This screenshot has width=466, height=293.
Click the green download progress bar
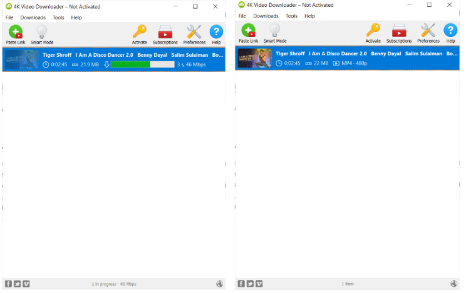pos(143,64)
